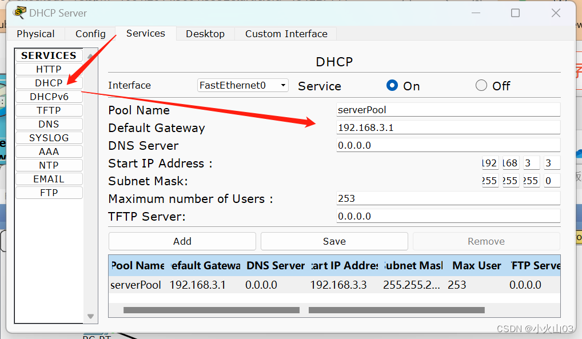Edit the Default Gateway field
The height and width of the screenshot is (339, 582).
448,127
